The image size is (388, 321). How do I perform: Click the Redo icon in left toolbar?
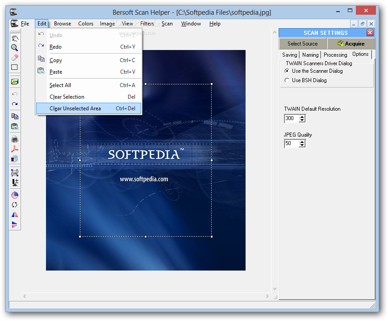coord(15,104)
